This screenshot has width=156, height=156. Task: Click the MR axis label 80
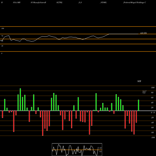click(x=152, y=93)
